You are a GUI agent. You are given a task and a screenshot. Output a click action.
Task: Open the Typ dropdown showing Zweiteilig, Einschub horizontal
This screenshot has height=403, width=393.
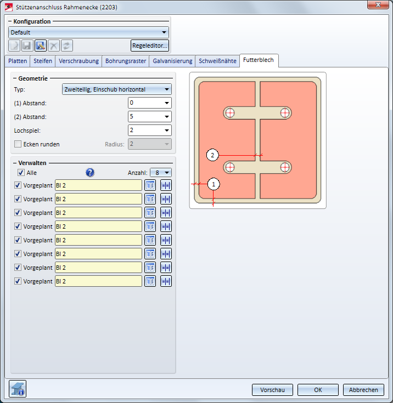[116, 89]
